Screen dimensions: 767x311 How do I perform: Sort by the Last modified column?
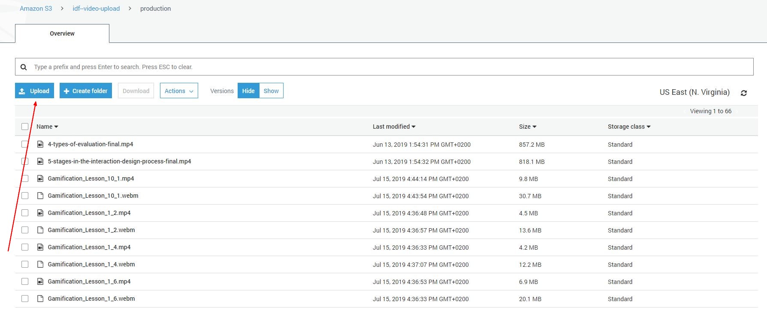[394, 127]
